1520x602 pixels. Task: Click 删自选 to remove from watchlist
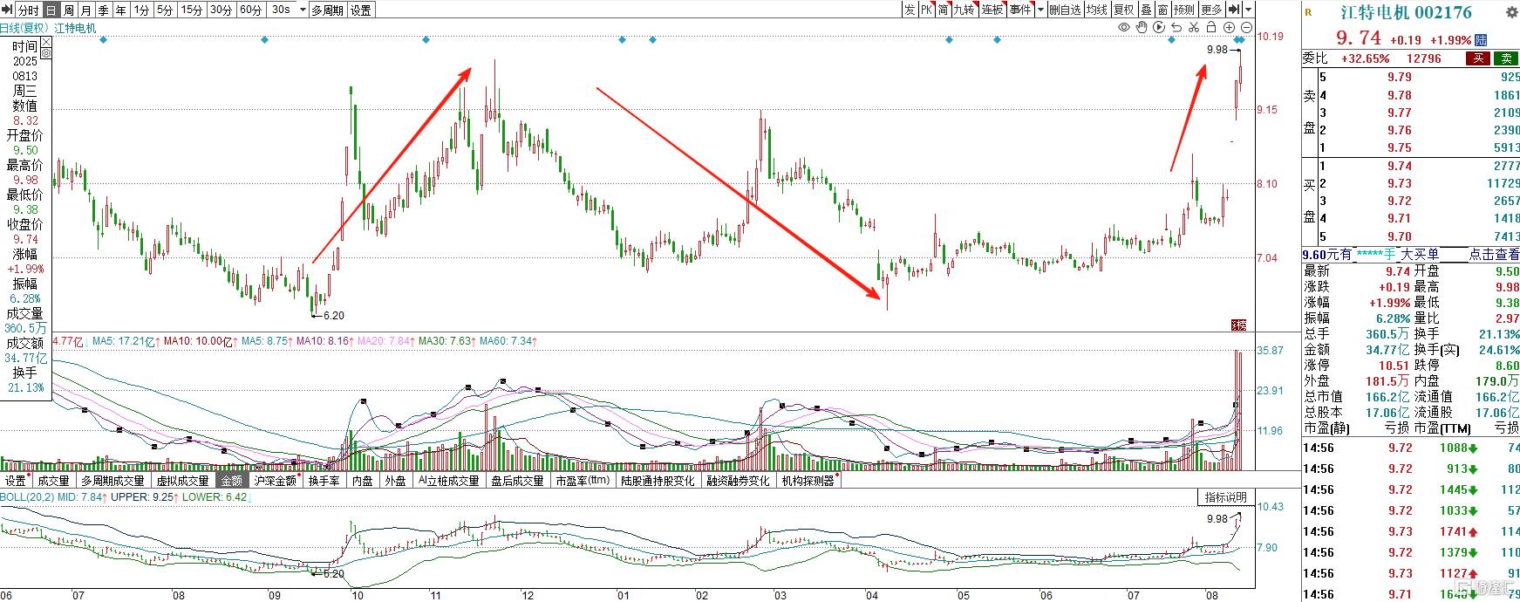pyautogui.click(x=1065, y=10)
